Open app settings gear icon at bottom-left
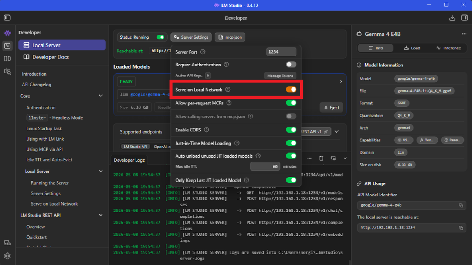 pyautogui.click(x=7, y=256)
